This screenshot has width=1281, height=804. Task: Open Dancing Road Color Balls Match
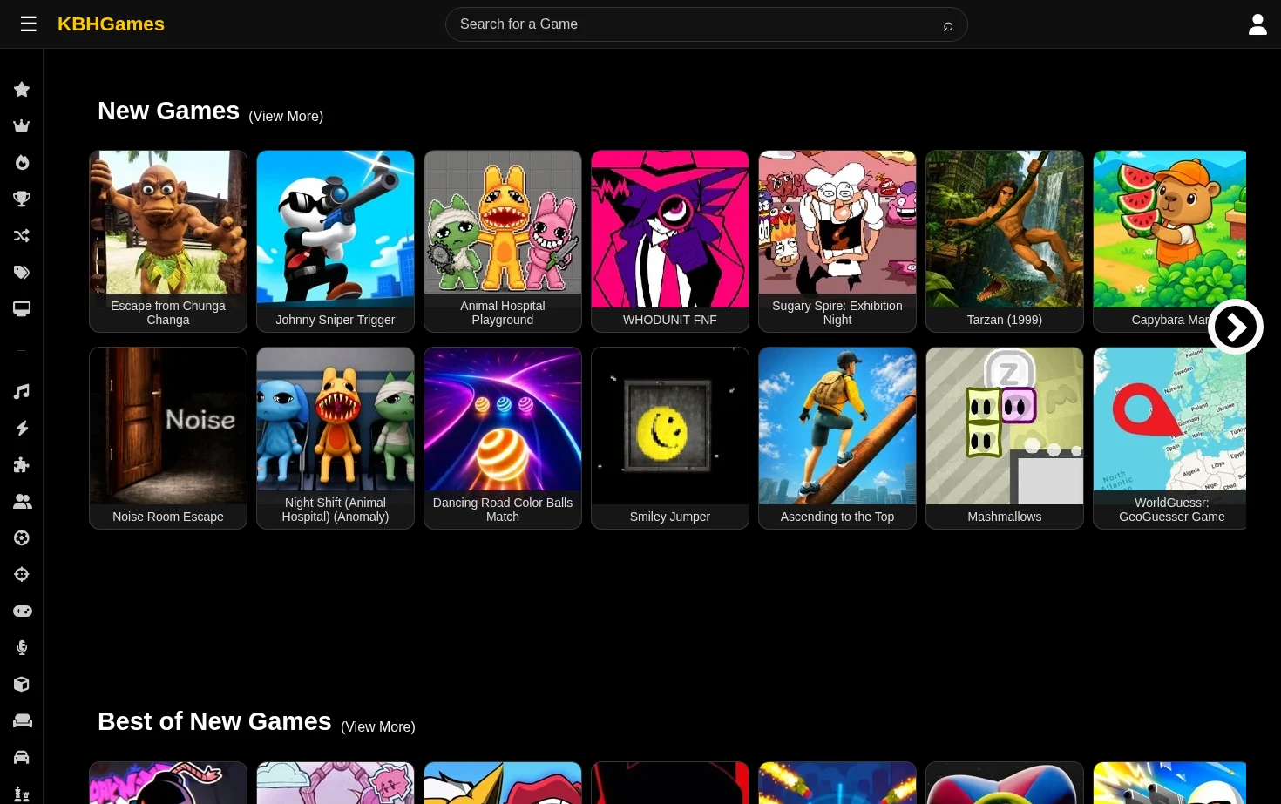point(503,438)
